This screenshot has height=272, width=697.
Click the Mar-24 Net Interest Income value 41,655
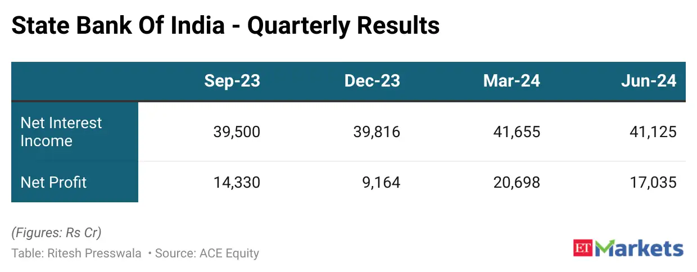coord(517,132)
